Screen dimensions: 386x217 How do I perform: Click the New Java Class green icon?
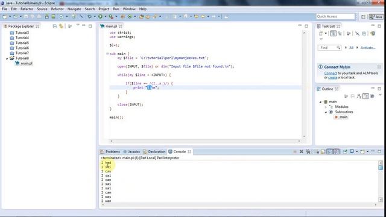click(x=130, y=16)
